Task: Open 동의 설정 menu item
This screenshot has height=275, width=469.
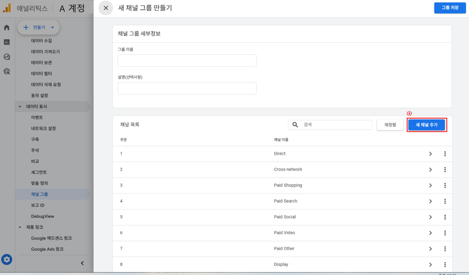Action: point(39,96)
